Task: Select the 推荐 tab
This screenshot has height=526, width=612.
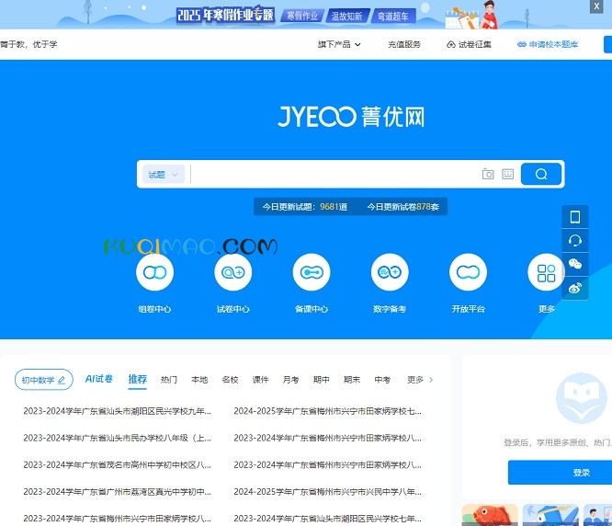Action: [x=138, y=379]
